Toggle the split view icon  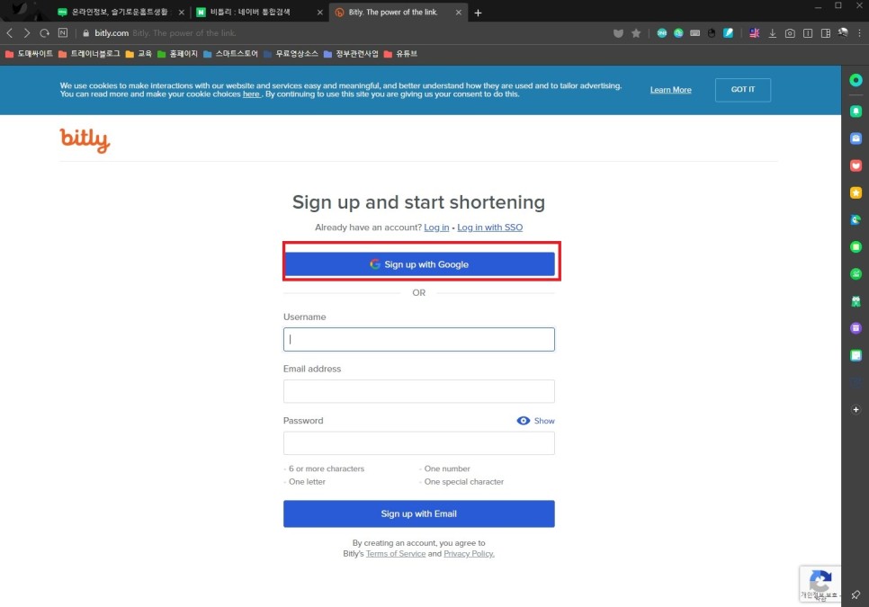click(x=808, y=33)
